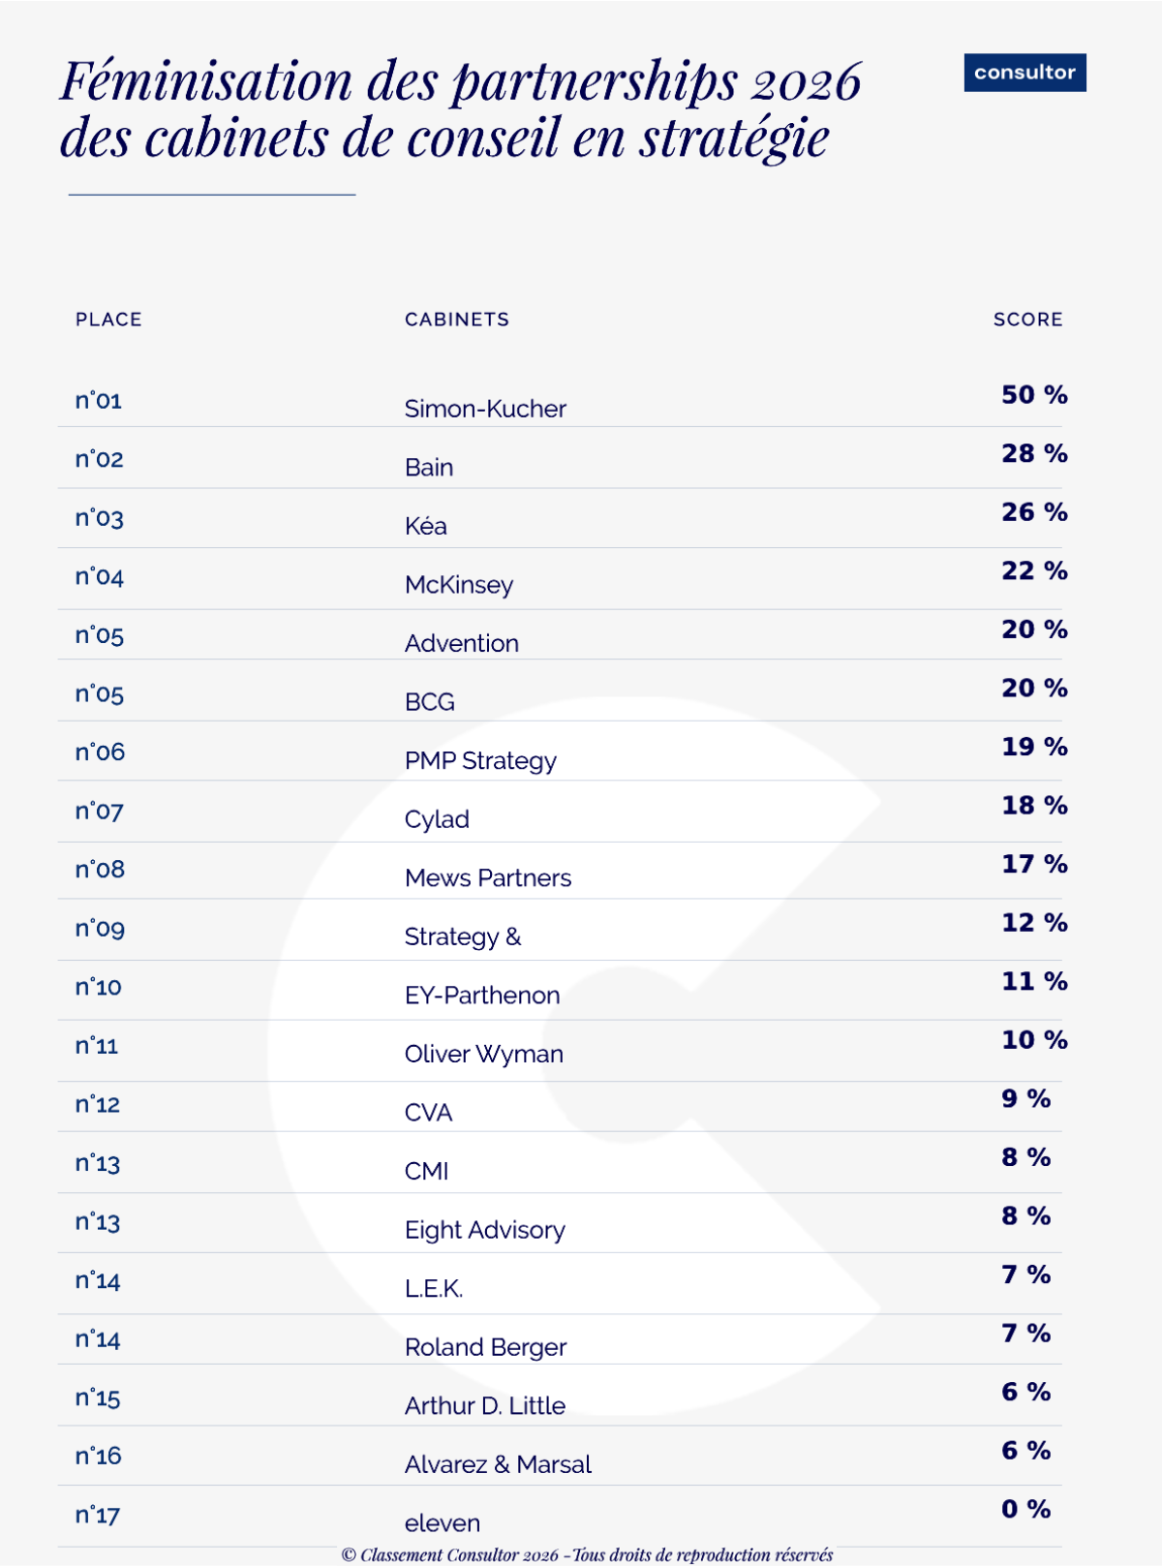Image resolution: width=1162 pixels, height=1566 pixels.
Task: Click the 50 % score value
Action: click(1034, 395)
